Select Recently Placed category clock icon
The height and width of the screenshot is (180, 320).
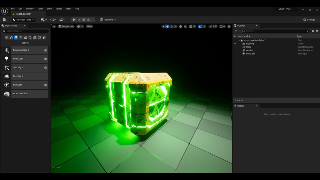(7, 37)
